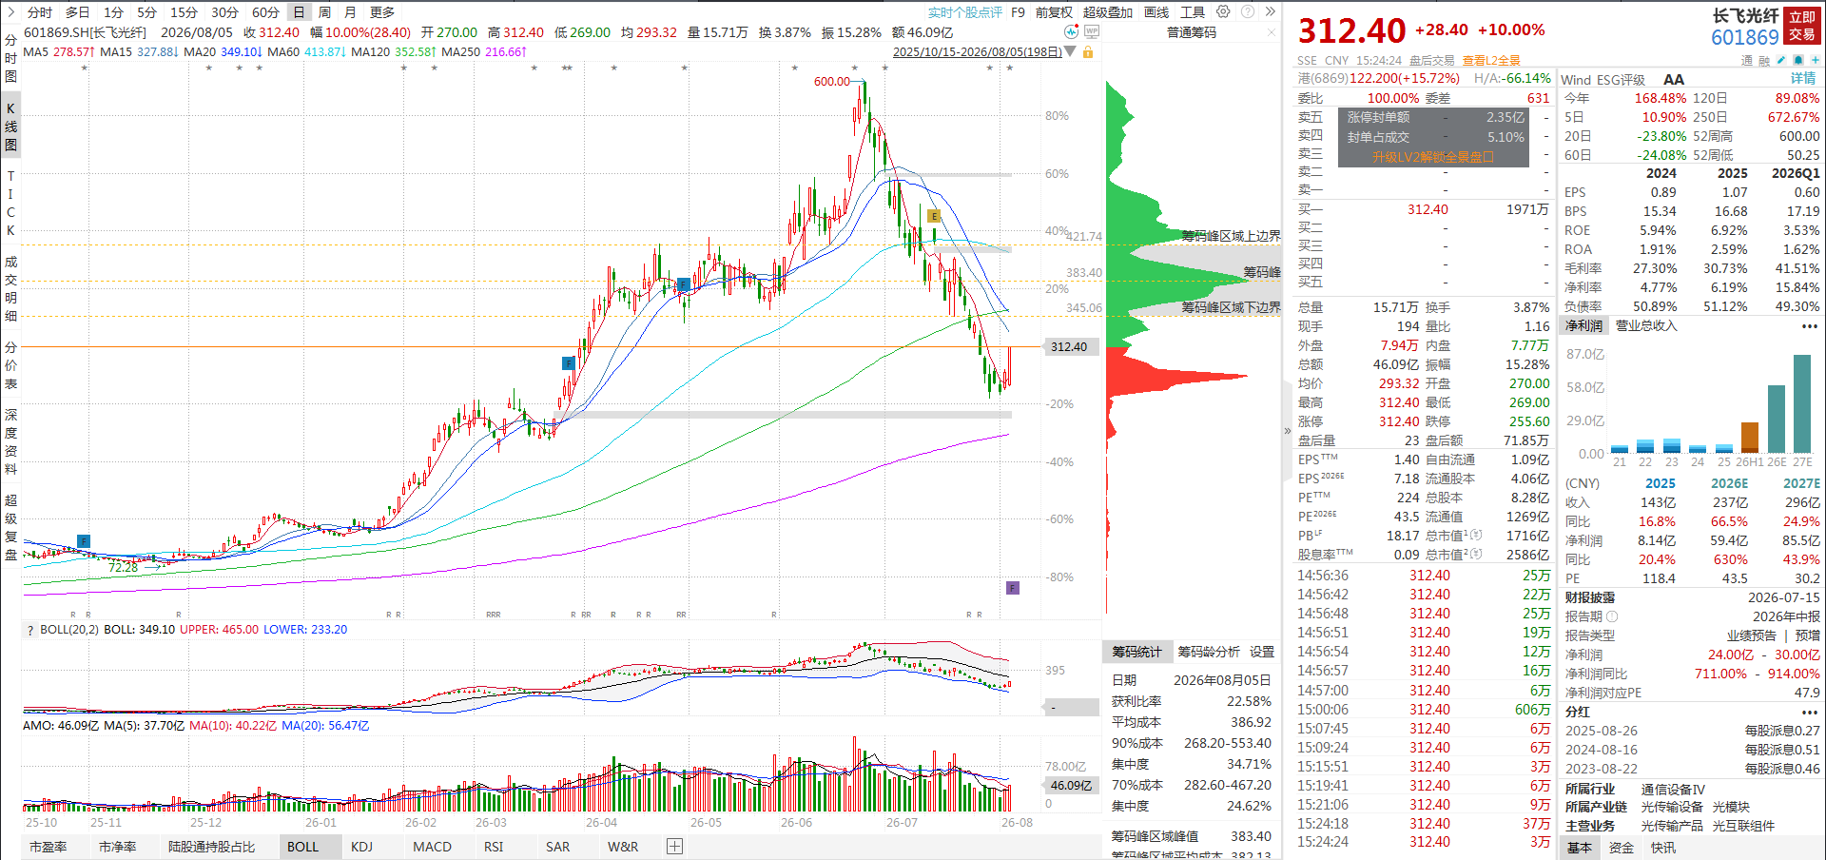Click the pencil edit icon under stock code
This screenshot has width=1826, height=860.
[x=1781, y=60]
